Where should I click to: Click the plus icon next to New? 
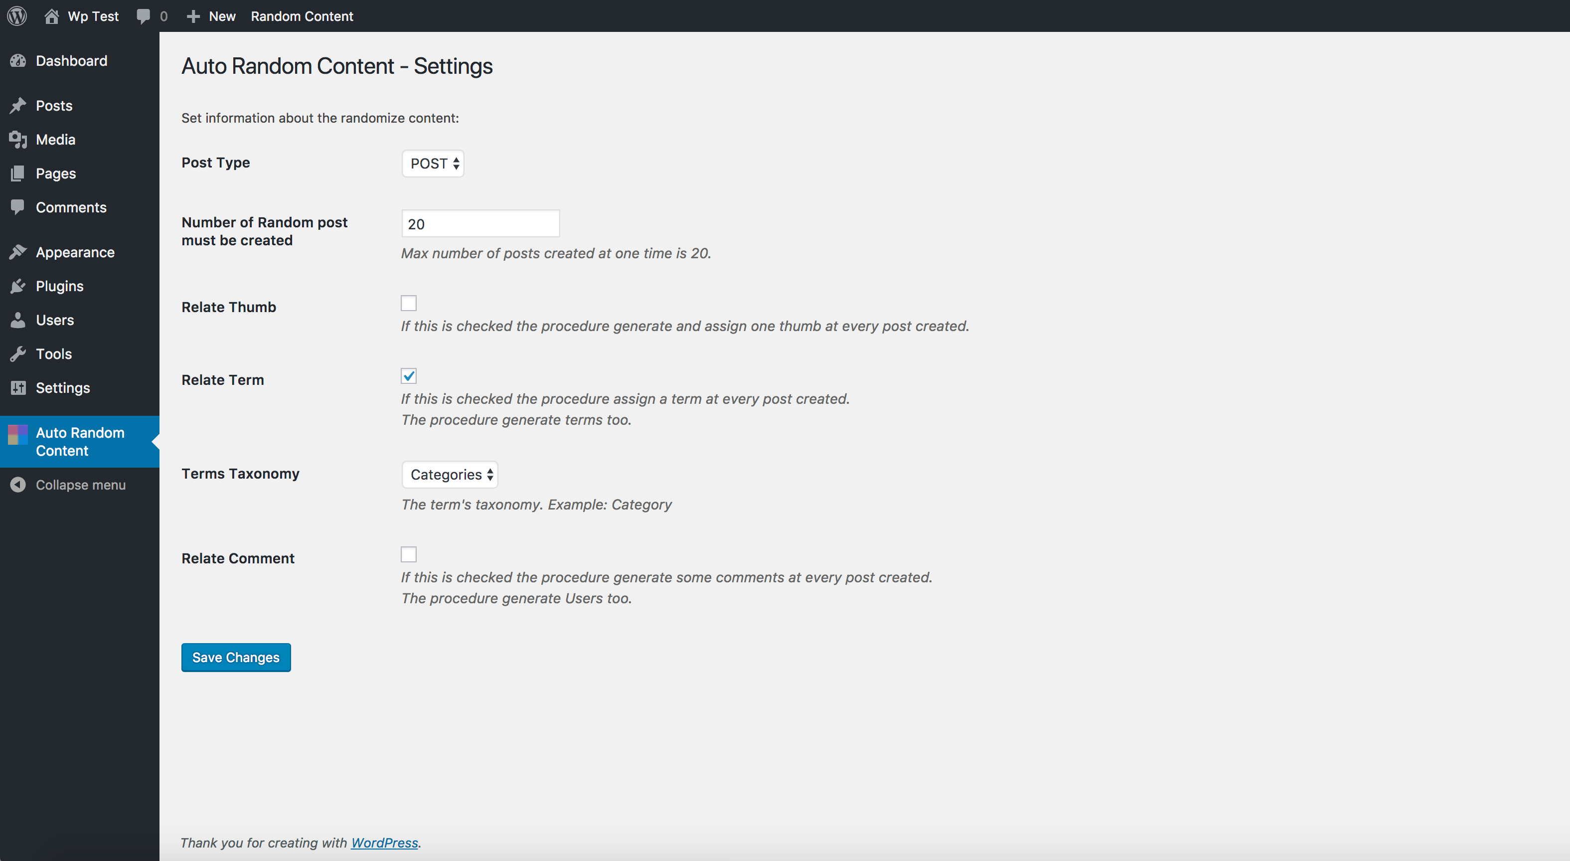(x=193, y=16)
